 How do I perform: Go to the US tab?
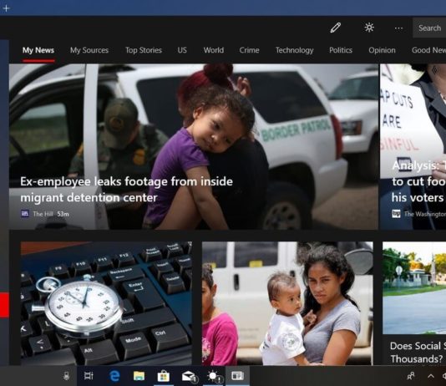182,50
